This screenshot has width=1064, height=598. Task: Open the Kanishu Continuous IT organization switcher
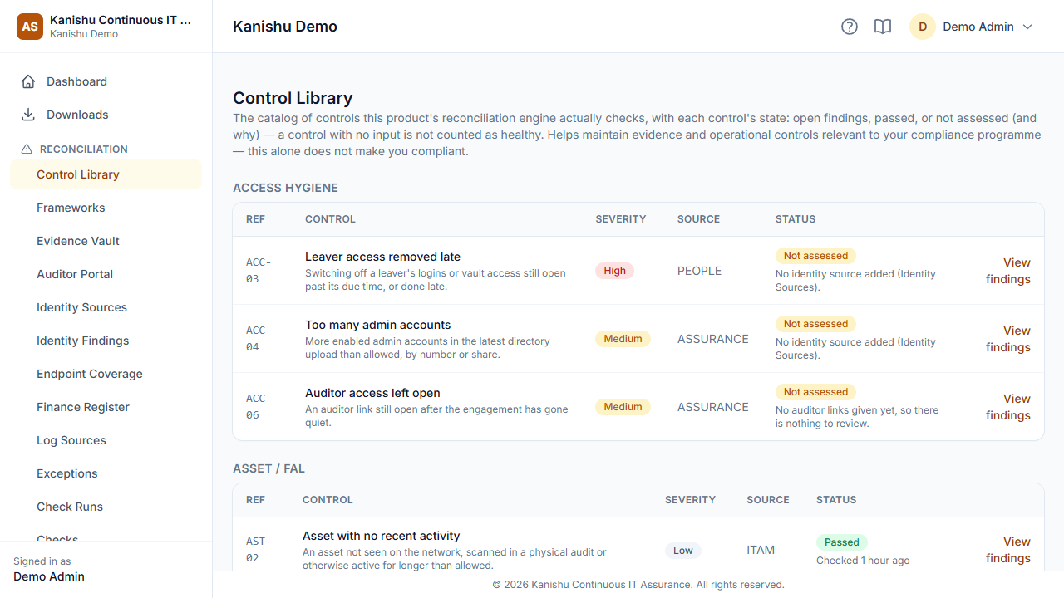pyautogui.click(x=106, y=27)
